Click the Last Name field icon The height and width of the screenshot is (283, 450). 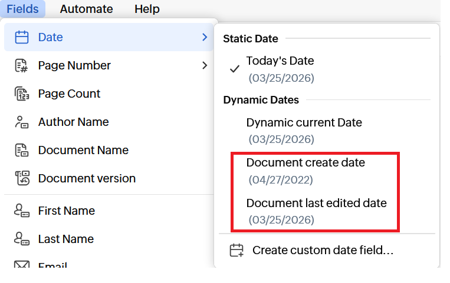click(22, 239)
